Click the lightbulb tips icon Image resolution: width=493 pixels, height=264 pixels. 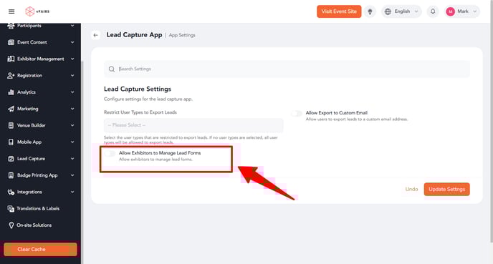click(x=370, y=11)
